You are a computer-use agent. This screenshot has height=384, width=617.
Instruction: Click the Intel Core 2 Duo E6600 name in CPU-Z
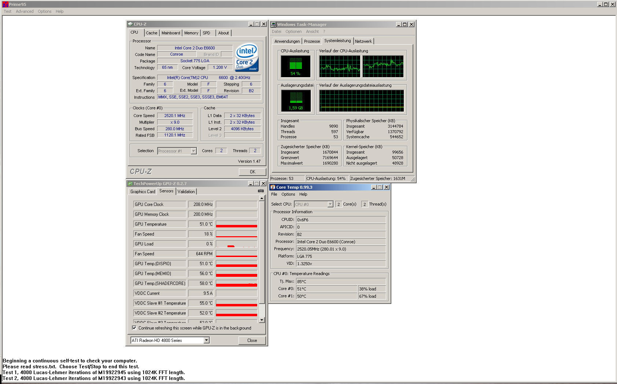coord(195,48)
